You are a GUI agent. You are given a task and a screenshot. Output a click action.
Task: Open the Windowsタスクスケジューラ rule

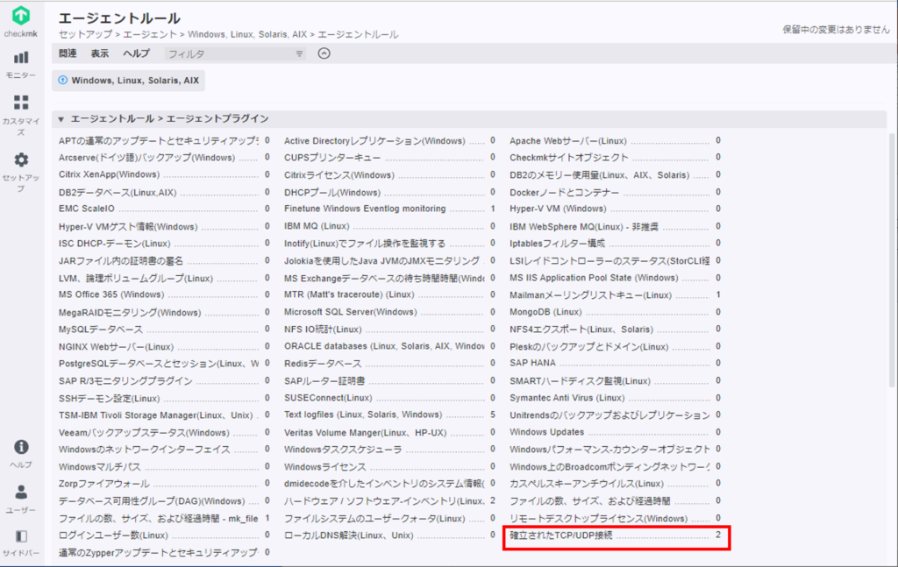tap(343, 450)
